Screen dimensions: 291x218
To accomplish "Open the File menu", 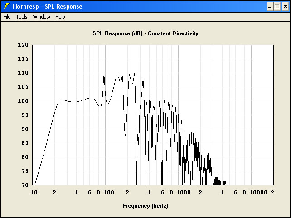I will (x=7, y=17).
